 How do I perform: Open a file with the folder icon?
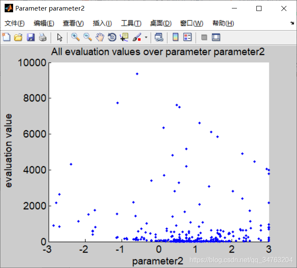click(x=18, y=37)
